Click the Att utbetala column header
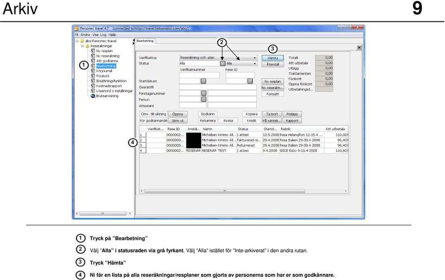 click(x=336, y=129)
